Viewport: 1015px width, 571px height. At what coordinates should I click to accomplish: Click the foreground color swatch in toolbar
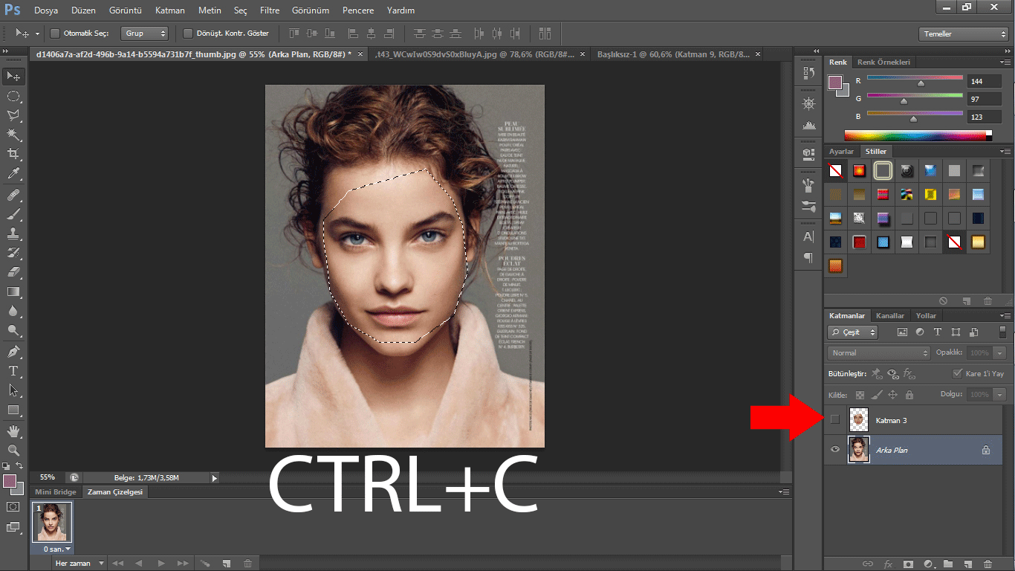tap(10, 482)
